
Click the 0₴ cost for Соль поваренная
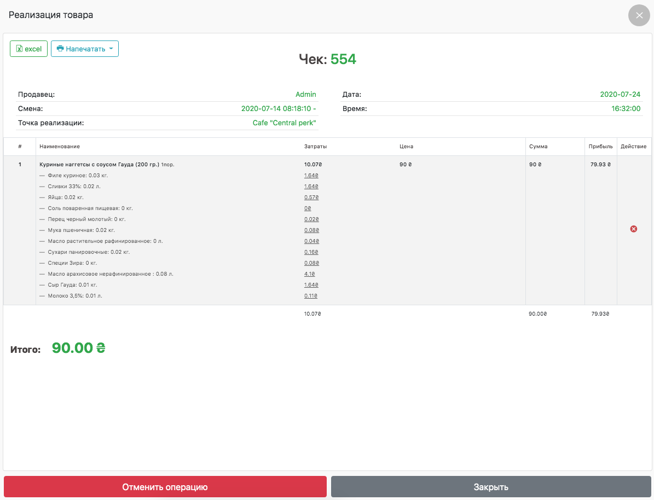pyautogui.click(x=308, y=208)
